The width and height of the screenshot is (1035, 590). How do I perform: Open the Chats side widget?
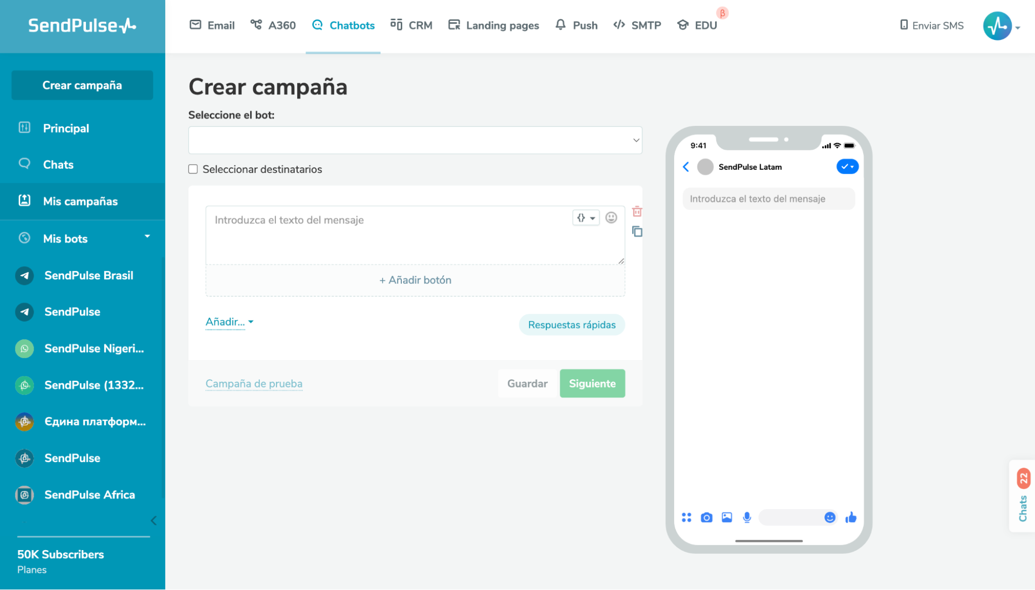pos(1022,496)
